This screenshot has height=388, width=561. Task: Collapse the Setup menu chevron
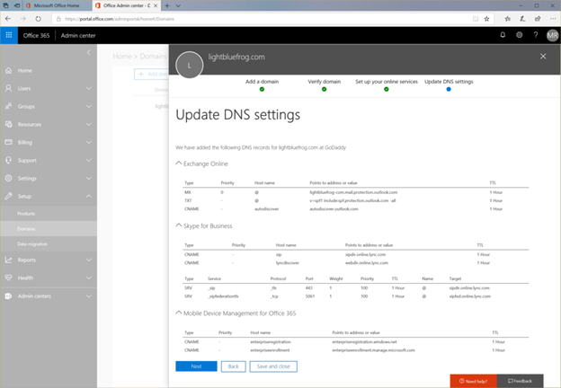click(89, 196)
